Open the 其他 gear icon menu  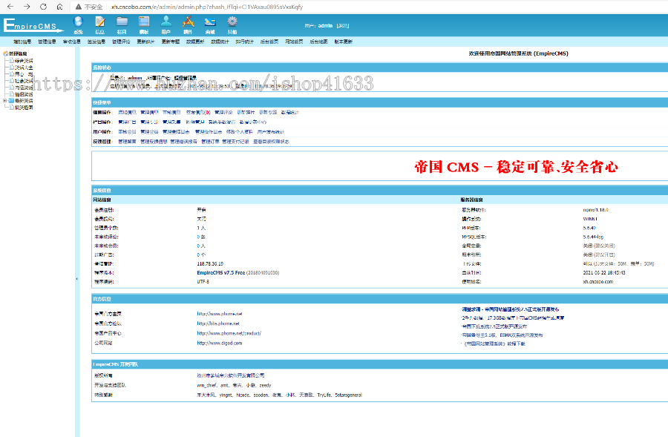pyautogui.click(x=232, y=25)
